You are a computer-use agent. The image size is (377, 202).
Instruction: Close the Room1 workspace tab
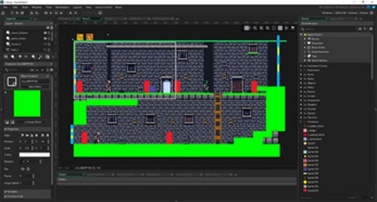101,18
